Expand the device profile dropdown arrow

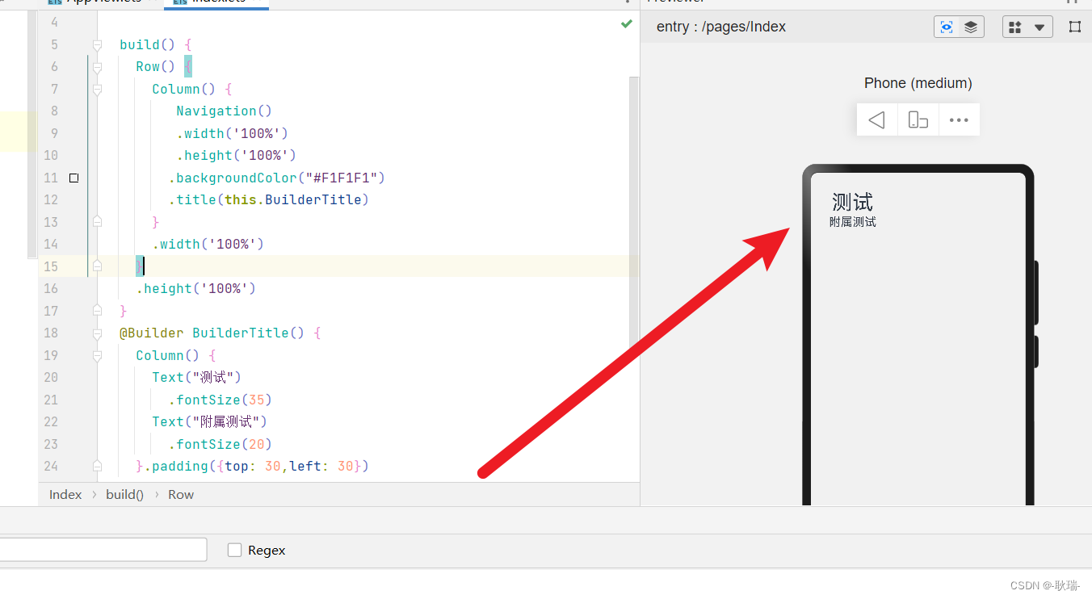[x=1039, y=27]
